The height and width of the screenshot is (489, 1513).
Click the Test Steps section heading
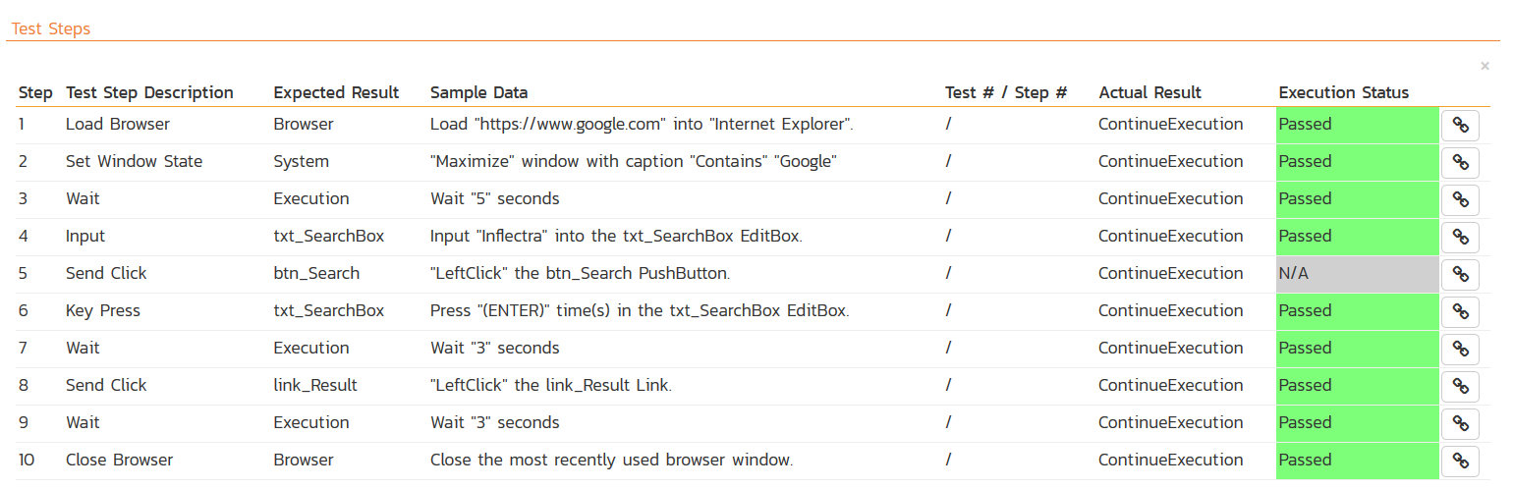click(51, 28)
